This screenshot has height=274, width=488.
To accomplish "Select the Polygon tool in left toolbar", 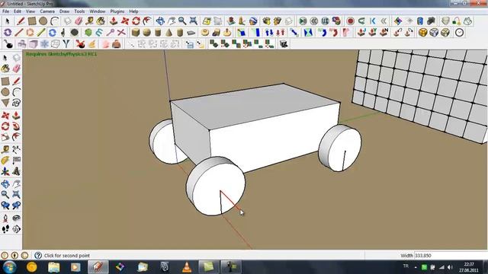I will click(x=5, y=103).
